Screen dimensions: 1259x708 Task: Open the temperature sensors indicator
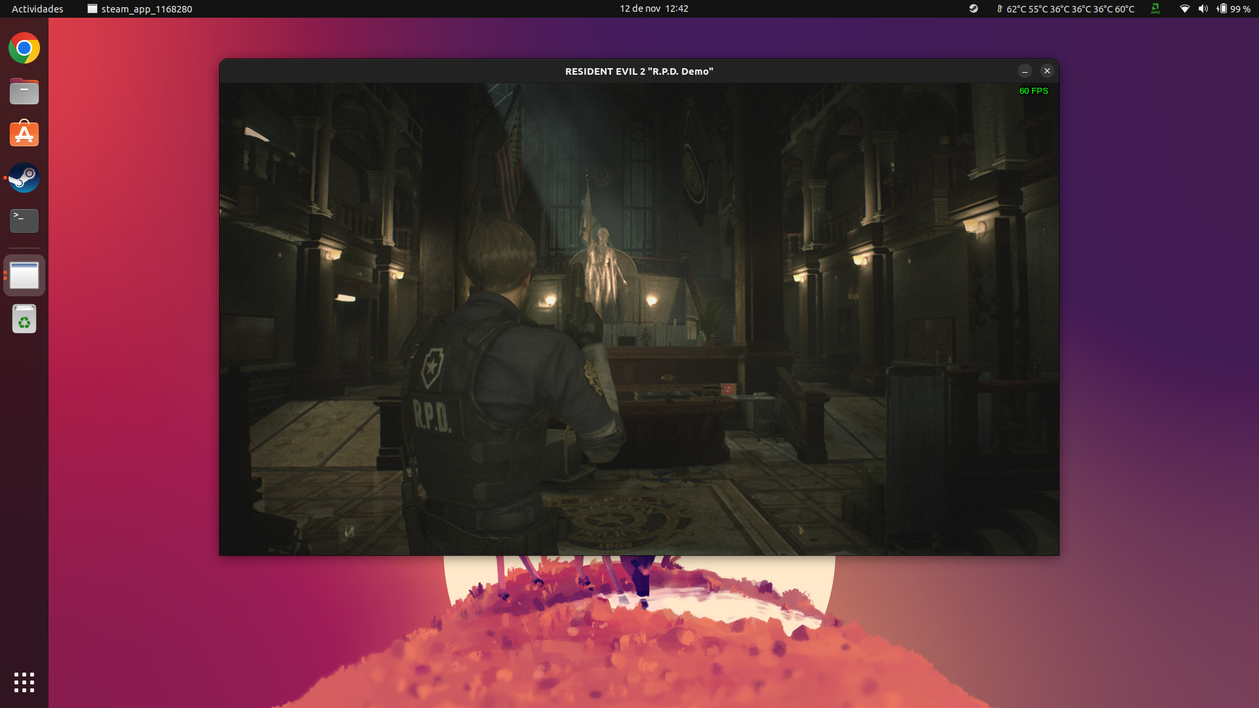(1066, 9)
